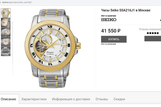This screenshot has width=161, height=107.
Task: Select the first watch thumbnail image
Action: click(x=6, y=13)
